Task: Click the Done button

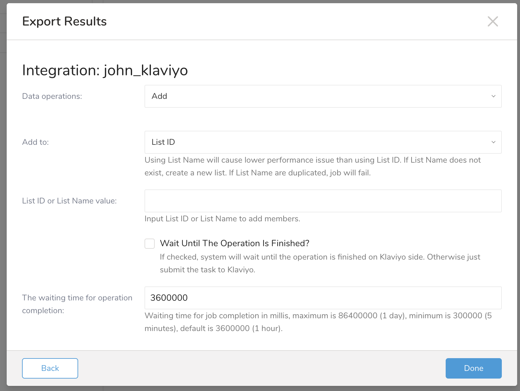Action: coord(473,368)
